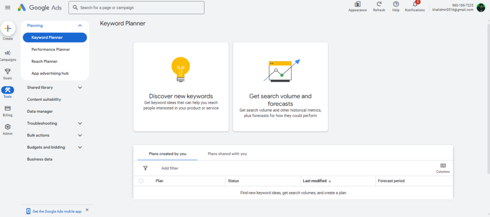Open Content suitability
490x217 pixels.
click(x=44, y=99)
